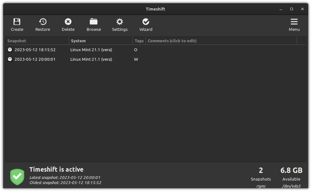The height and width of the screenshot is (192, 312).
Task: Edit comment for the 18:15:52 snapshot
Action: point(221,50)
